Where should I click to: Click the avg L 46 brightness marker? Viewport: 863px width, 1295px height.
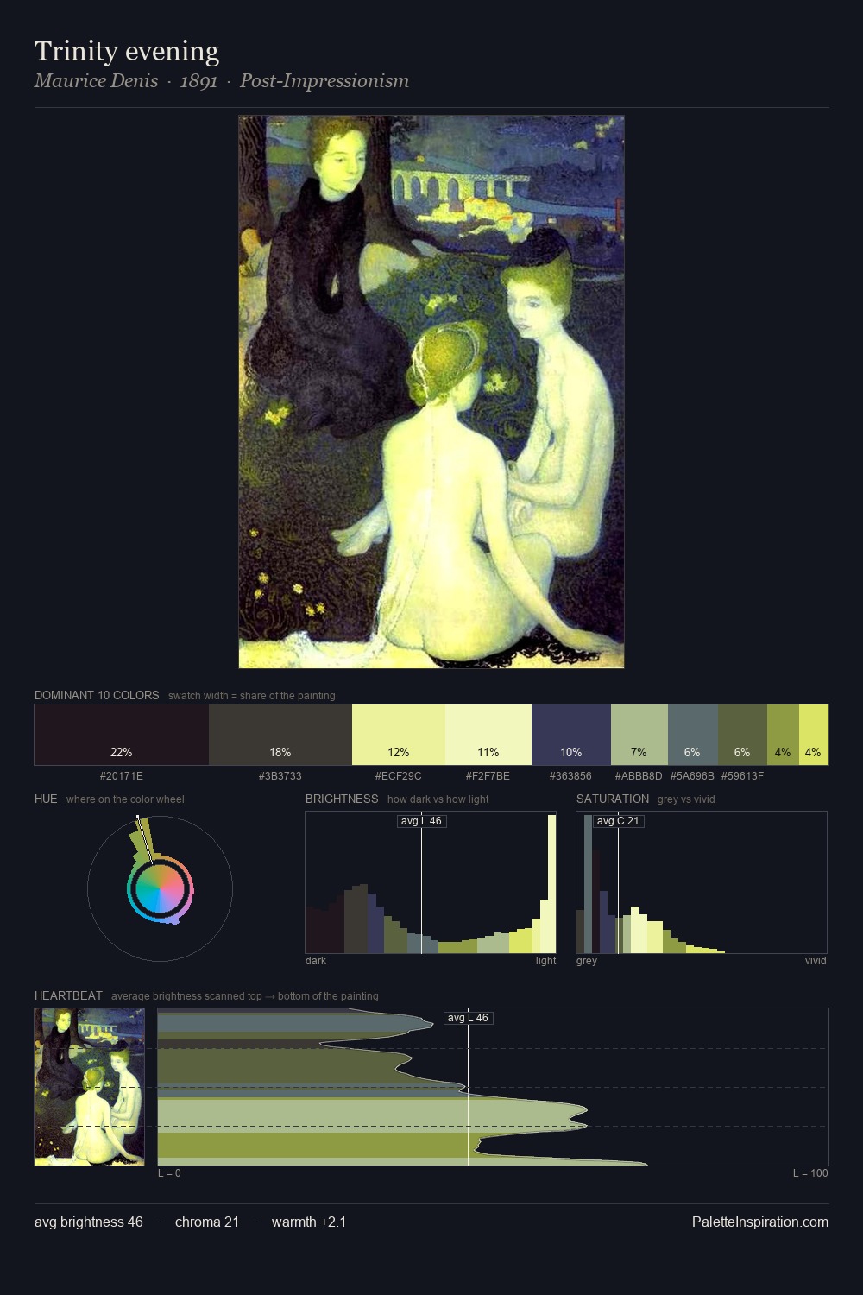tap(422, 821)
